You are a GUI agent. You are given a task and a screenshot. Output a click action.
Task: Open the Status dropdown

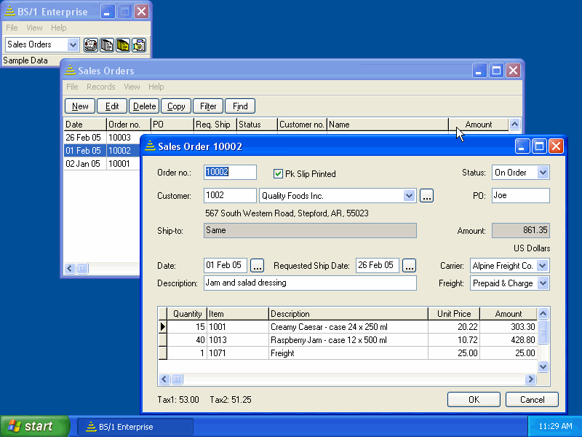(x=543, y=173)
